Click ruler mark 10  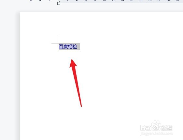(104, 1)
